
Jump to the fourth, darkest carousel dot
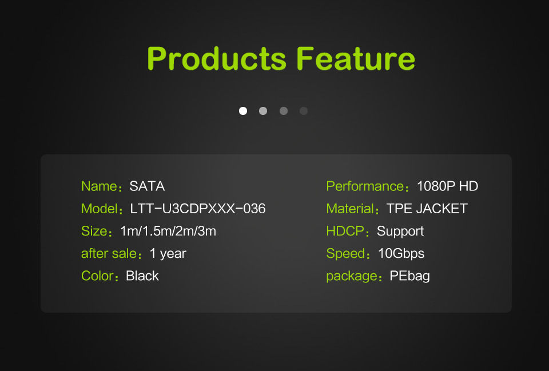click(x=304, y=111)
